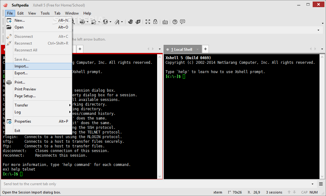Choose Open from the File menu
Screen dimensions: 326x196
tap(39, 27)
